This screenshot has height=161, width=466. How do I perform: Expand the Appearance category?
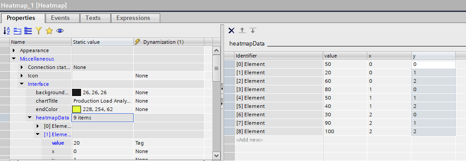(x=14, y=50)
